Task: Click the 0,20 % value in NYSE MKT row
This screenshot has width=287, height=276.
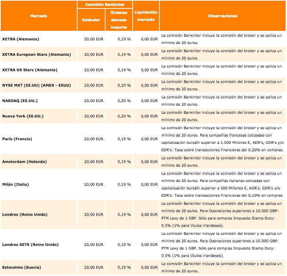Action: [x=124, y=86]
